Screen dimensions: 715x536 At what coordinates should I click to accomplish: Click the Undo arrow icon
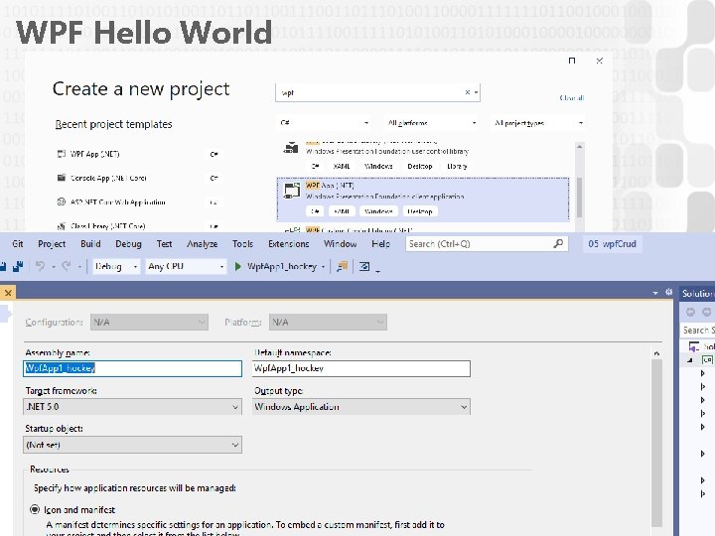pyautogui.click(x=40, y=266)
